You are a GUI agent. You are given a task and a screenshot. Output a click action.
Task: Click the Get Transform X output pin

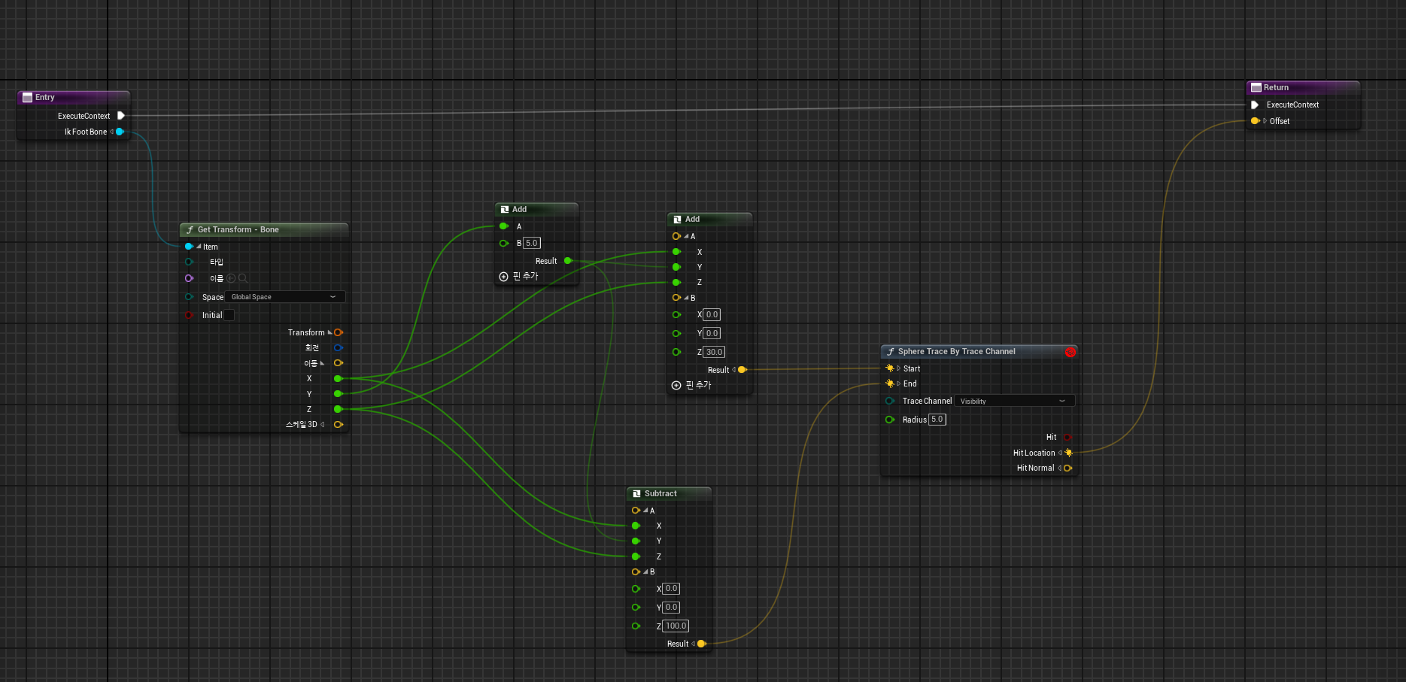click(x=338, y=378)
